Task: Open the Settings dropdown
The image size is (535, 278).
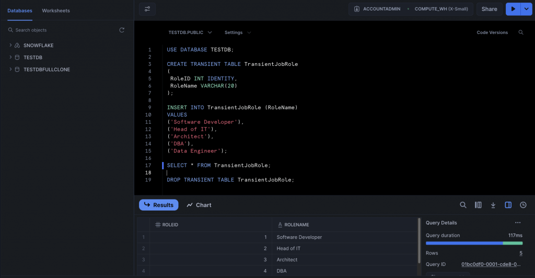Action: [238, 32]
